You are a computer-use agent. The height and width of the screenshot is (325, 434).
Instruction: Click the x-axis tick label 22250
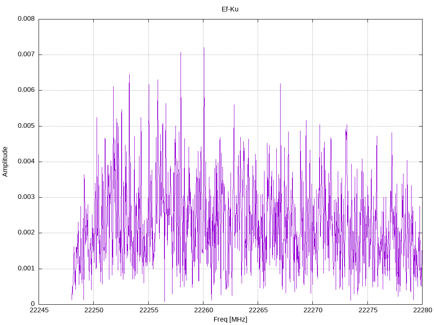pyautogui.click(x=94, y=310)
